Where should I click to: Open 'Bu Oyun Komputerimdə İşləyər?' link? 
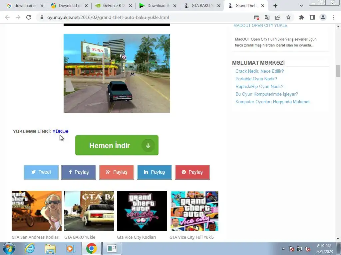click(267, 94)
